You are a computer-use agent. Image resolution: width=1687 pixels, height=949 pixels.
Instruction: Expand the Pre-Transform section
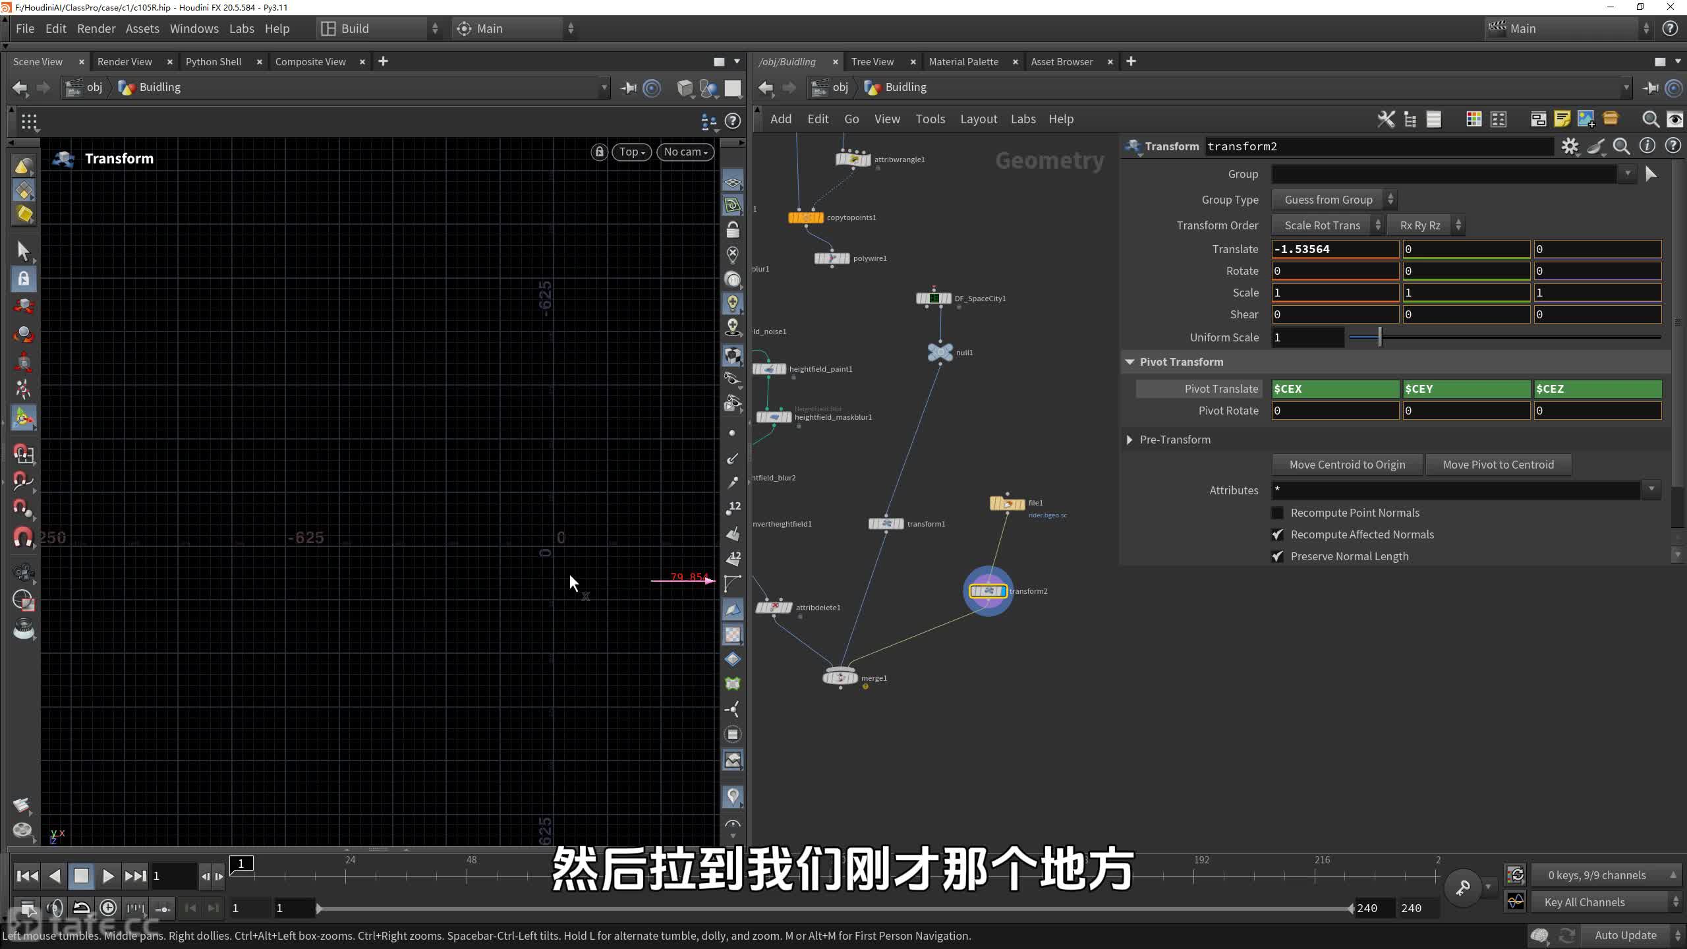pos(1129,440)
